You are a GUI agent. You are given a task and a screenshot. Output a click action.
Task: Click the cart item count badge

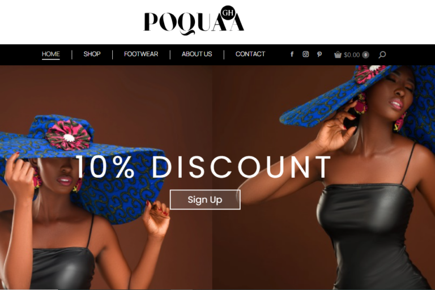click(366, 55)
